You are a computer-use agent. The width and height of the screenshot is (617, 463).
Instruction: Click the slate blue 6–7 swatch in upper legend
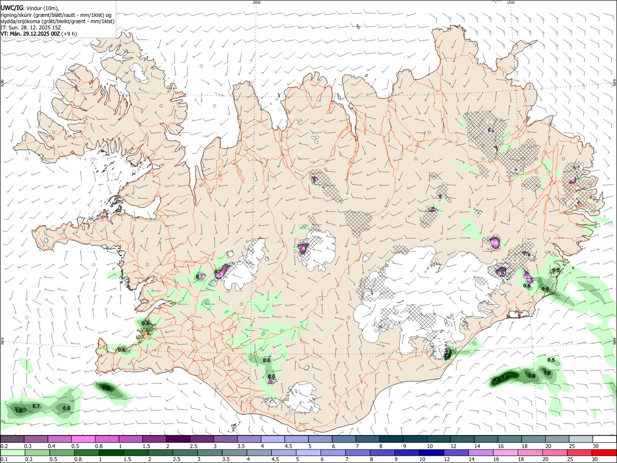[344, 439]
